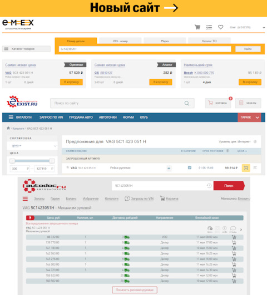Viewport: 267px width, 295px height.
Task: Click the price level info icon
Action: pos(255,141)
